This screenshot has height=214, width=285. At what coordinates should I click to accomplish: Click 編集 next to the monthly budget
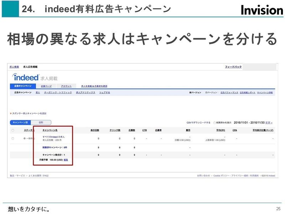point(66,160)
